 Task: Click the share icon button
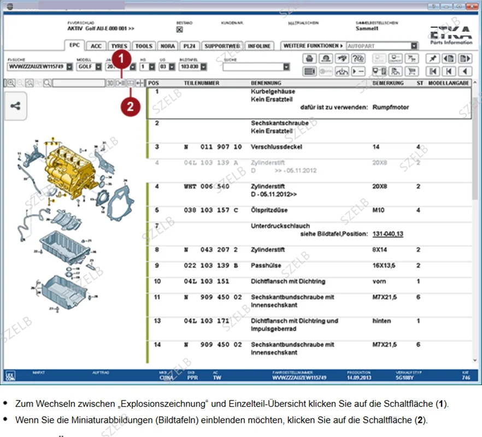pos(15,106)
